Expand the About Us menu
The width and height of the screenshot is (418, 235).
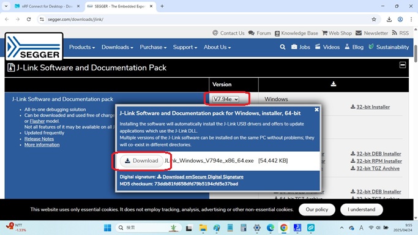click(x=217, y=47)
